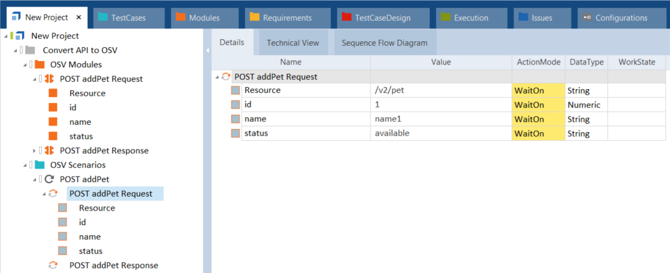Select the selected POST addPet Request tree item
This screenshot has width=670, height=273.
click(111, 194)
